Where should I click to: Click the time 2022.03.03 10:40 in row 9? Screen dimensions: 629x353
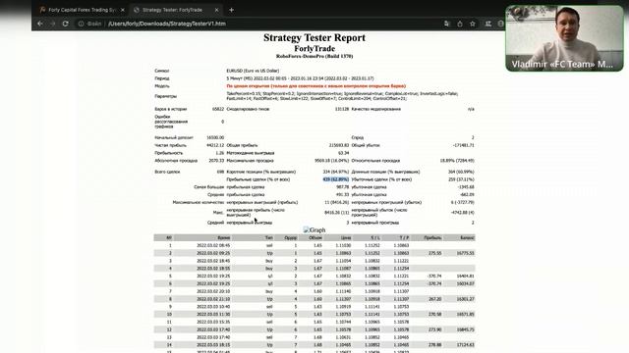click(x=213, y=307)
